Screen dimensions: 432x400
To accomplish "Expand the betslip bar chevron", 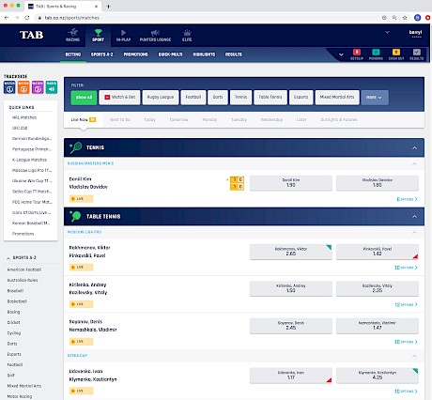I will point(341,54).
